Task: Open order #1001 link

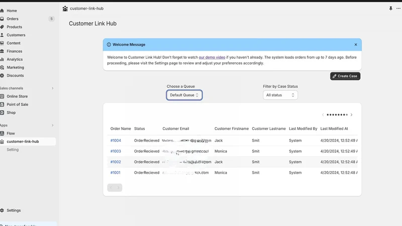Action: (116, 173)
